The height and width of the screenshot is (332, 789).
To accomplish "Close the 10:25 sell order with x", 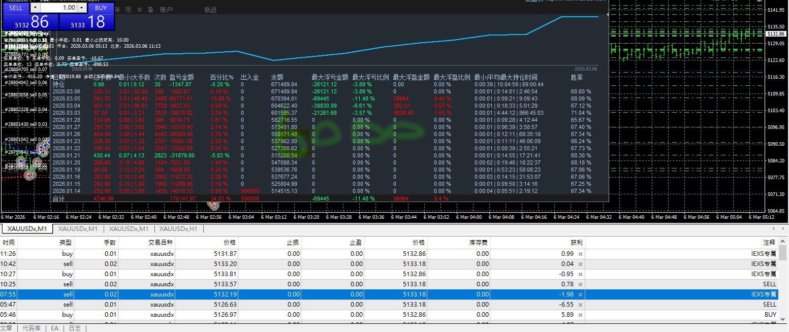I will (580, 284).
